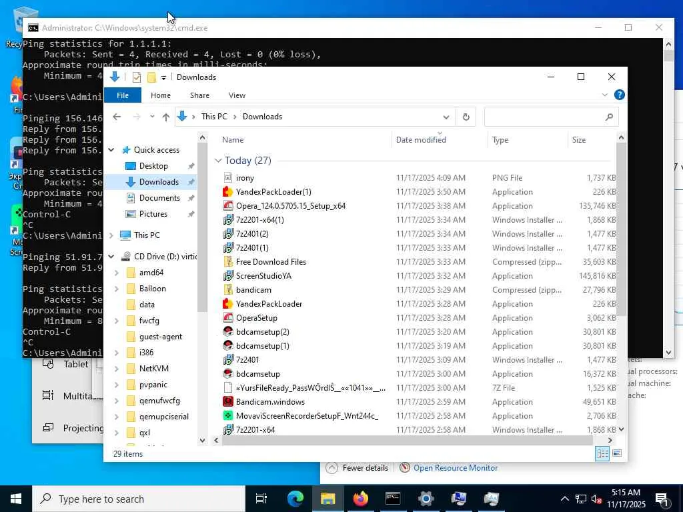Select the Opera_124.0.5705.15_Setup_x64 installer icon
The width and height of the screenshot is (683, 512).
pos(228,205)
